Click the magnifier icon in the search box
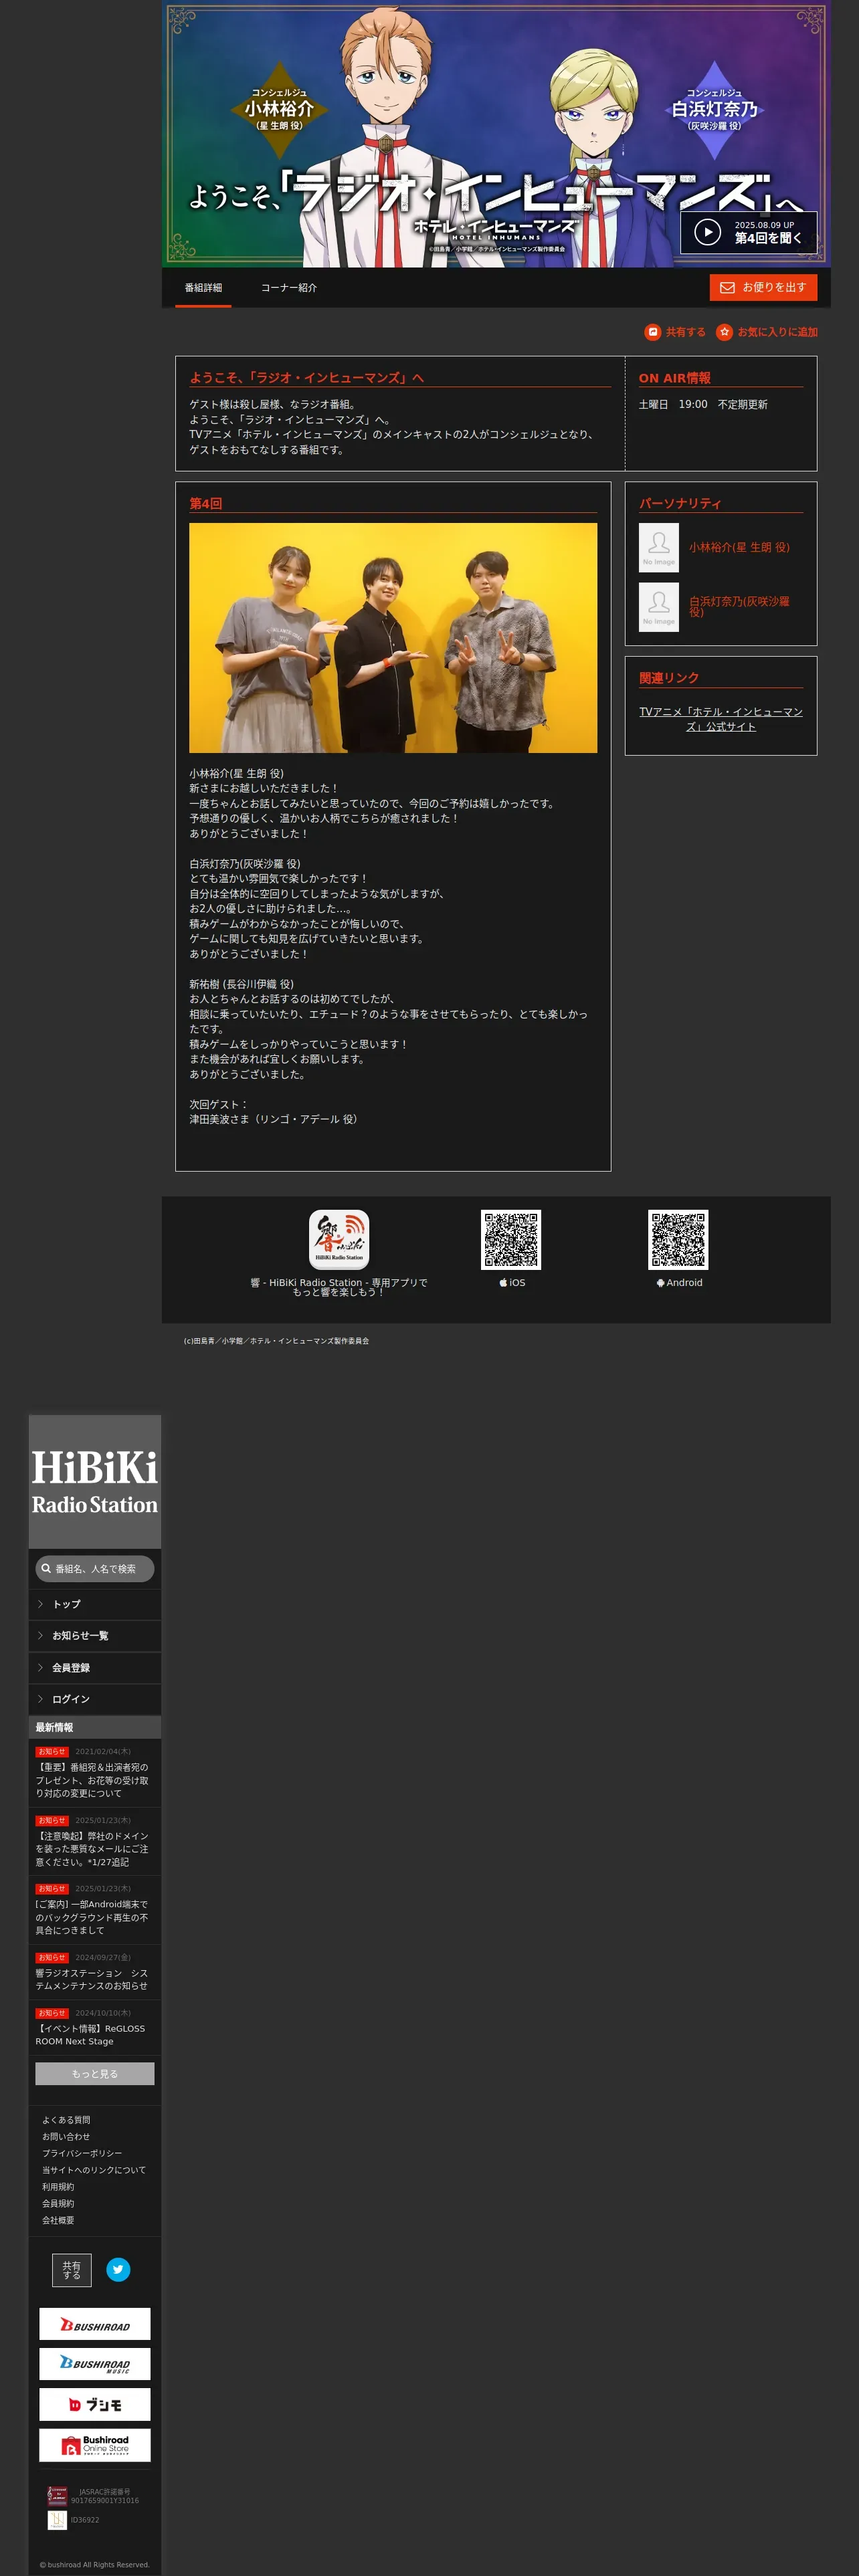The image size is (859, 2576). [46, 1569]
